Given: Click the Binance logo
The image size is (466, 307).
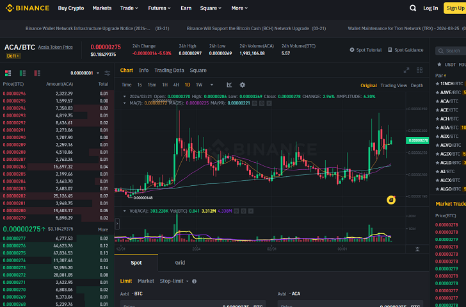Looking at the screenshot, I should tap(28, 8).
